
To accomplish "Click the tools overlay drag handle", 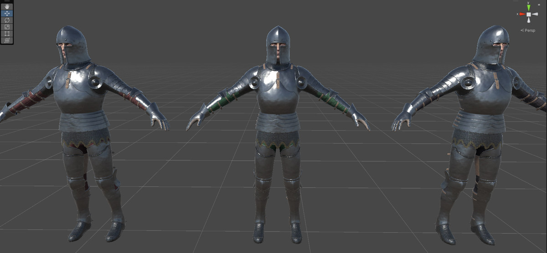I will pos(7,1).
